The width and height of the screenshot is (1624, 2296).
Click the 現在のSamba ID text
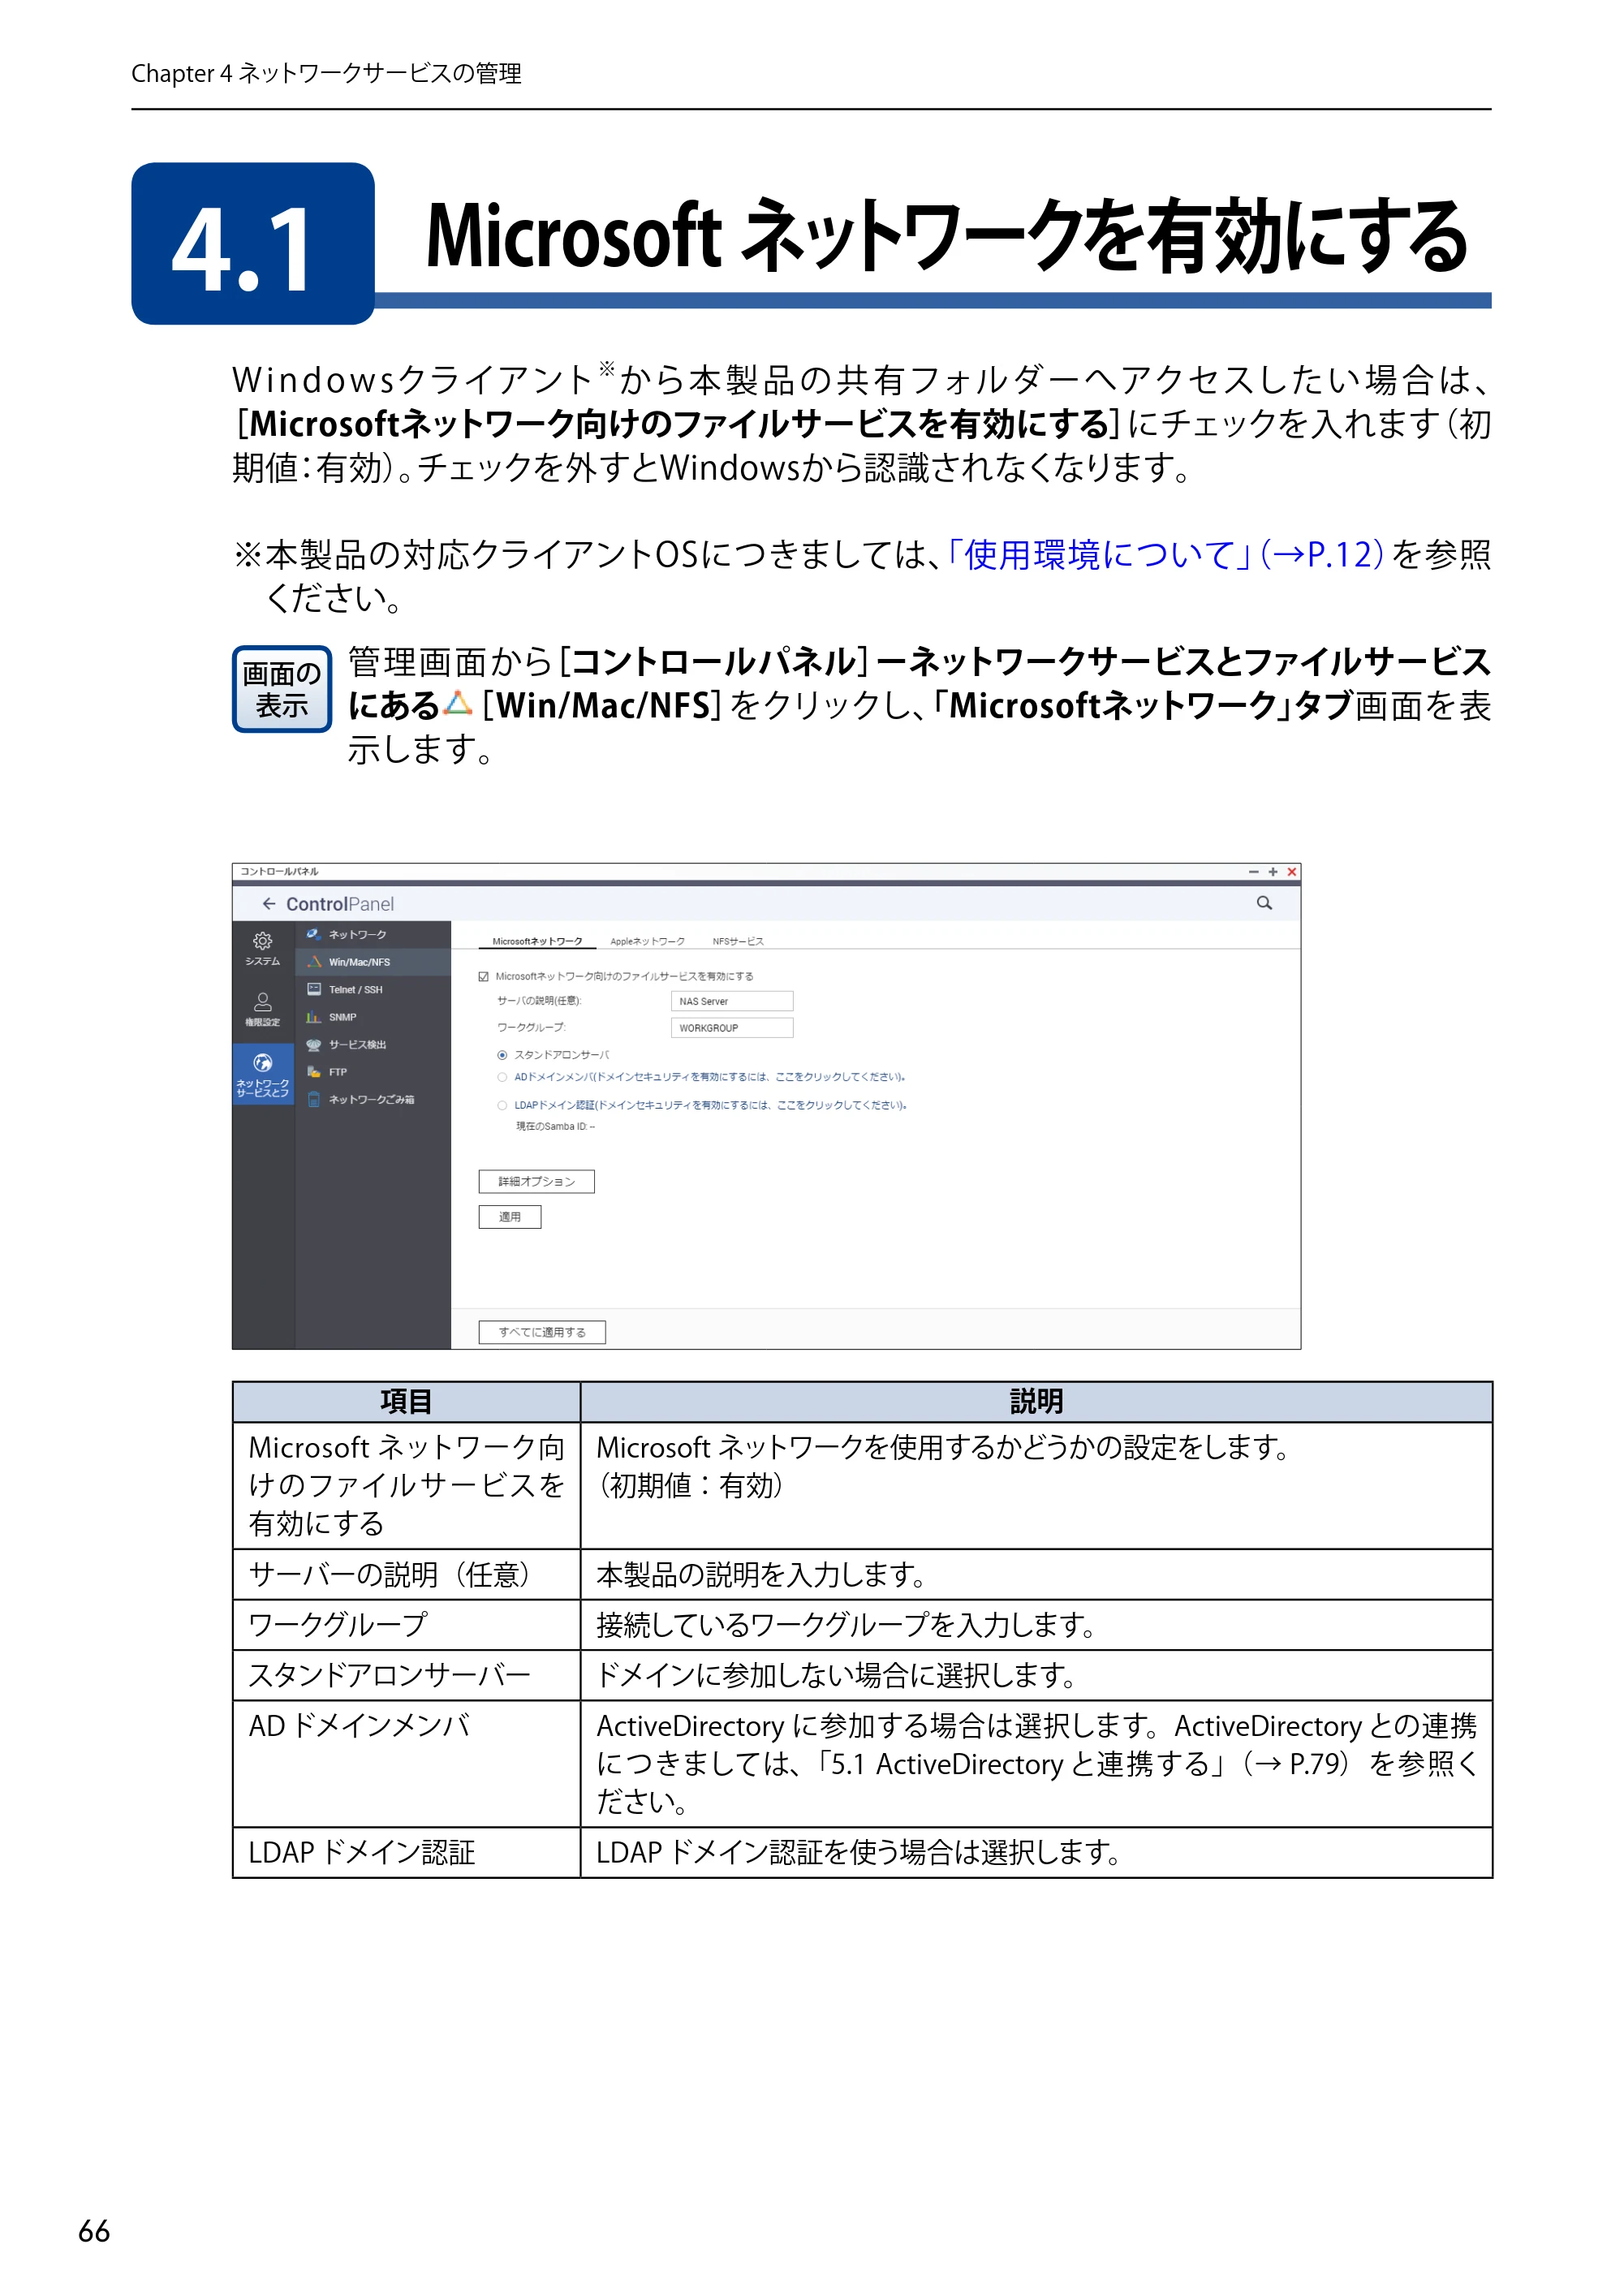[x=555, y=1127]
